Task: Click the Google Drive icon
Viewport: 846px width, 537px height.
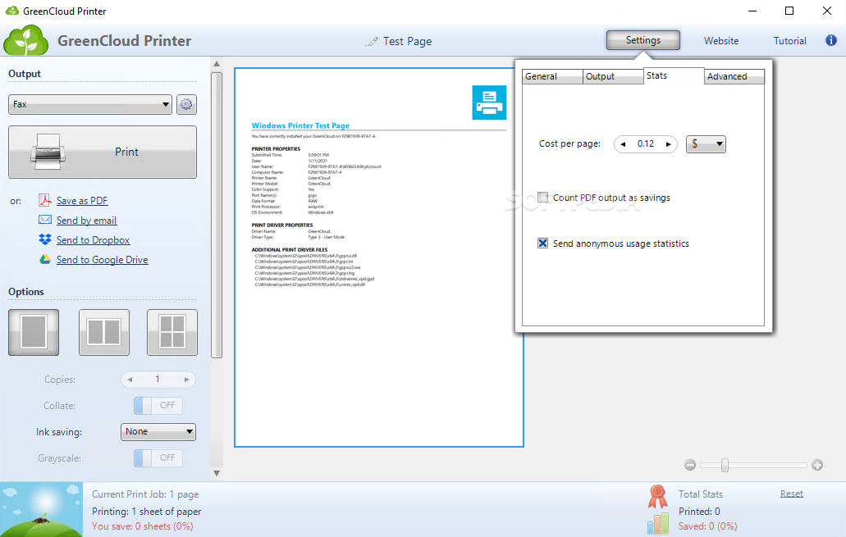Action: point(45,259)
